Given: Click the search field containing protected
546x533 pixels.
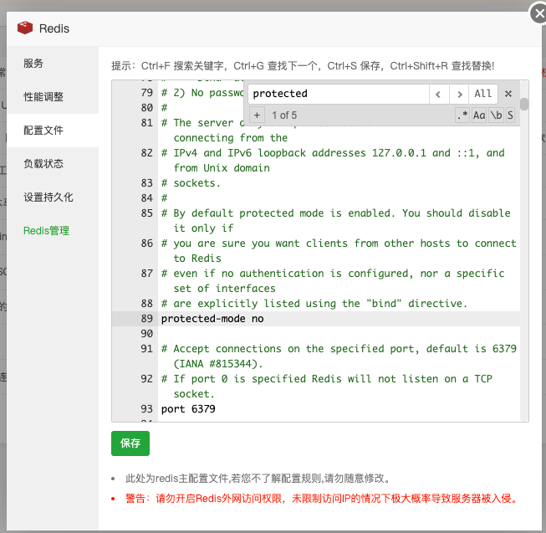Looking at the screenshot, I should [x=338, y=94].
